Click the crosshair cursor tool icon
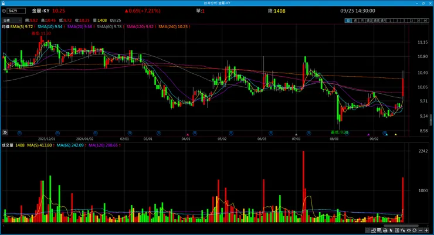 [x=403, y=230]
